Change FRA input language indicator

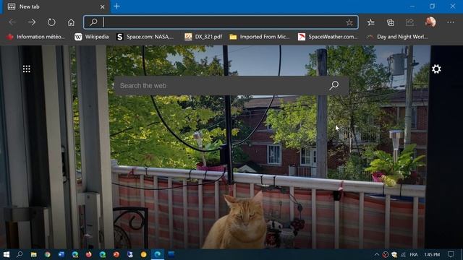[x=414, y=254]
